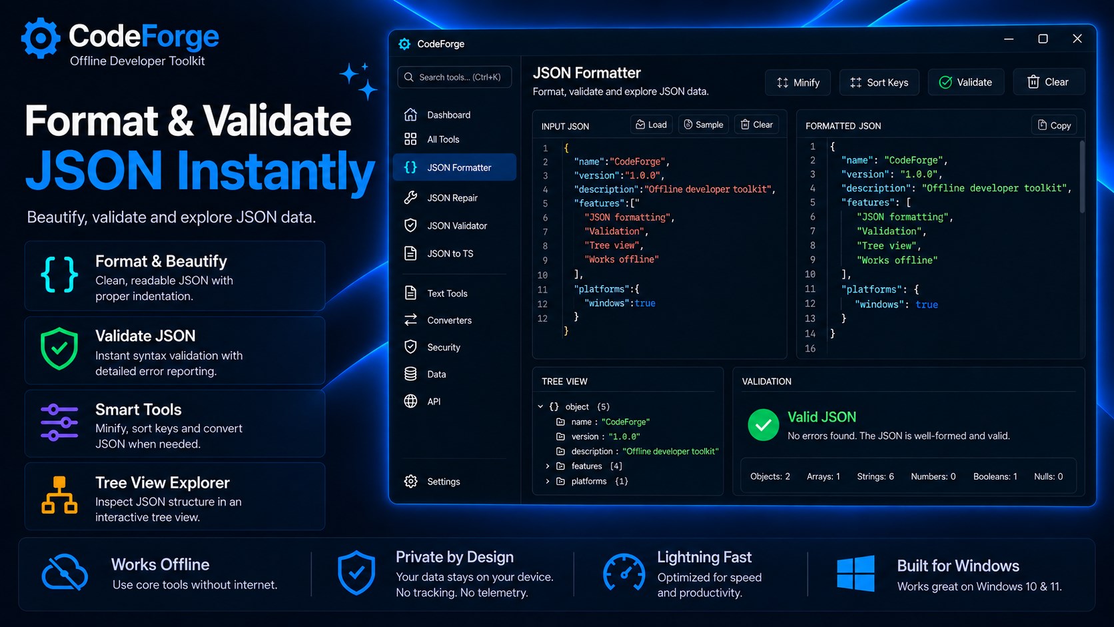The width and height of the screenshot is (1114, 627).
Task: Click the folder icon beside description node
Action: 560,451
